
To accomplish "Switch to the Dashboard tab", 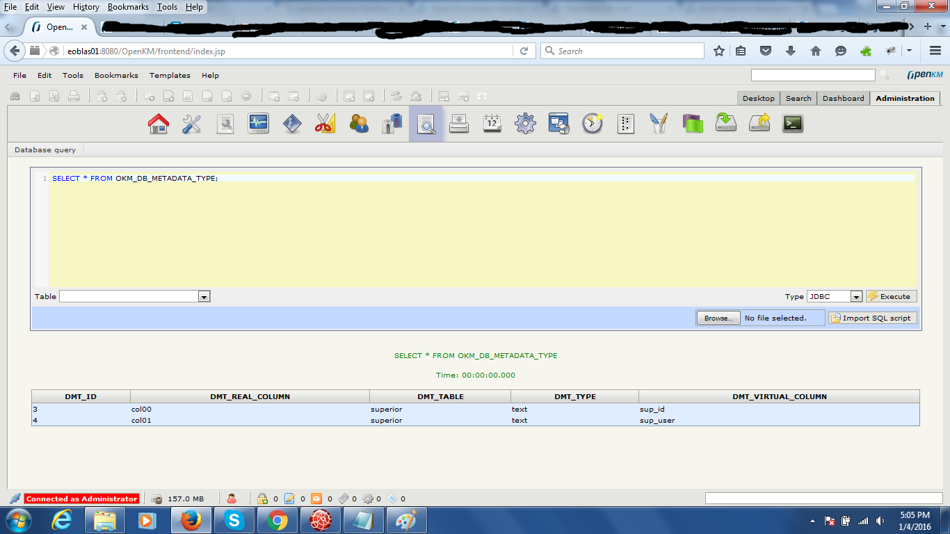I will tap(843, 98).
